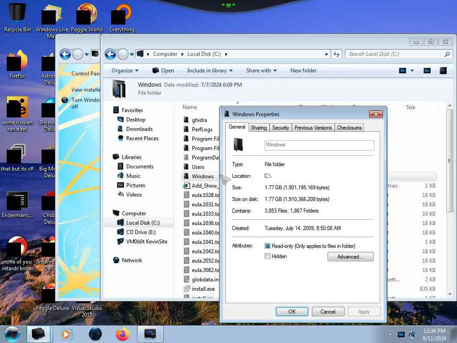Click the search magnifier in explorer
This screenshot has width=457, height=343.
click(x=447, y=54)
